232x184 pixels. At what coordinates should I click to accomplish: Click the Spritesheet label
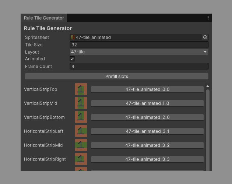(x=37, y=38)
